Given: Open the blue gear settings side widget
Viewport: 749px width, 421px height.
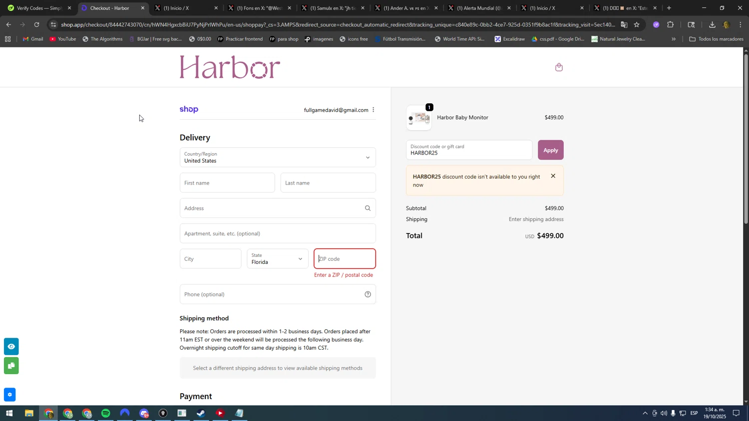Looking at the screenshot, I should click(9, 395).
